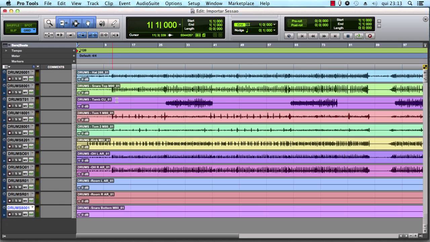Viewport: 430px width, 242px height.
Task: Mute the DRUMST01 track
Action: [20, 106]
